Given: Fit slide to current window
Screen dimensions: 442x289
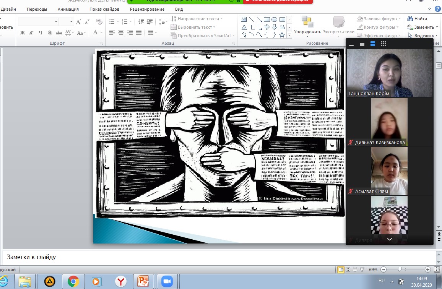Looking at the screenshot, I should pyautogui.click(x=437, y=270).
